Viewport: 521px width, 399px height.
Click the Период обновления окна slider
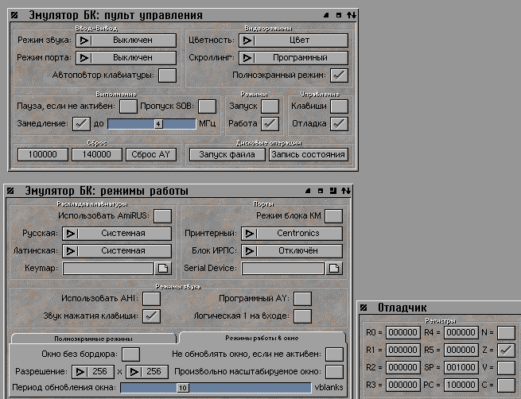click(216, 388)
